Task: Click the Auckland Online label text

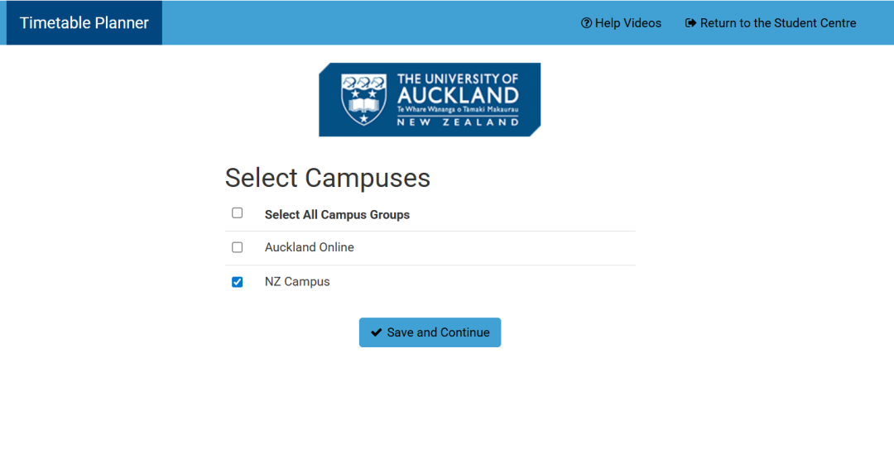Action: pyautogui.click(x=309, y=247)
